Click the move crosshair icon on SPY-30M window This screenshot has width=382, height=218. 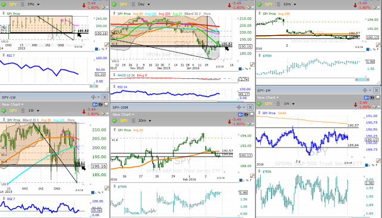[239, 108]
